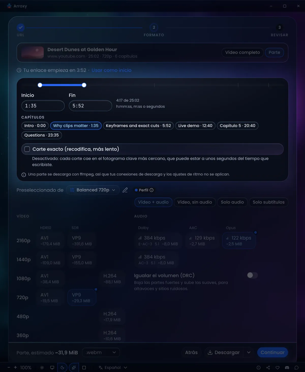This screenshot has width=305, height=372.
Task: Click the square icon in status bar
Action: (84, 368)
